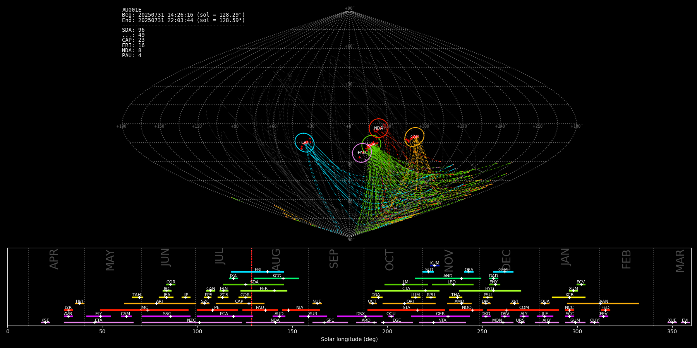Click the DRA shower label in timeline
This screenshot has width=697, height=348.
(x=376, y=295)
